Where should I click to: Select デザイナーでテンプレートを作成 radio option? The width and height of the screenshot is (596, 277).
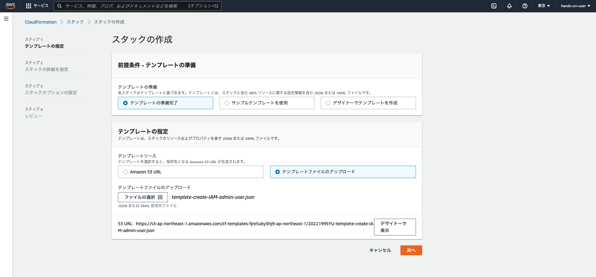click(x=368, y=103)
